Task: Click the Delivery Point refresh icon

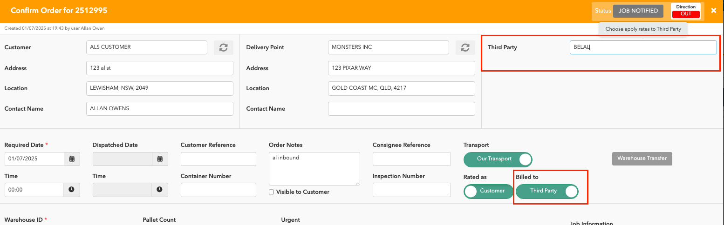Action: (x=465, y=47)
